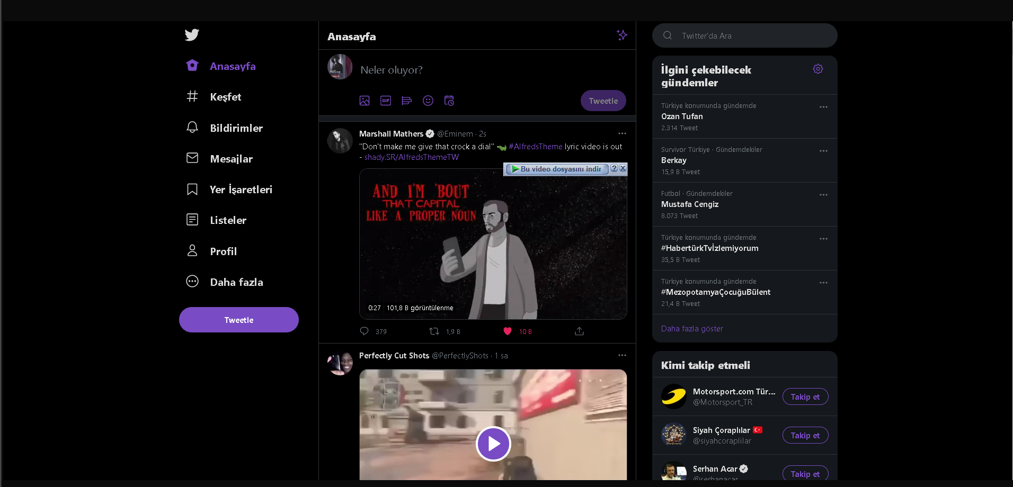The height and width of the screenshot is (487, 1013).
Task: Open the @Eminem handle
Action: 455,134
